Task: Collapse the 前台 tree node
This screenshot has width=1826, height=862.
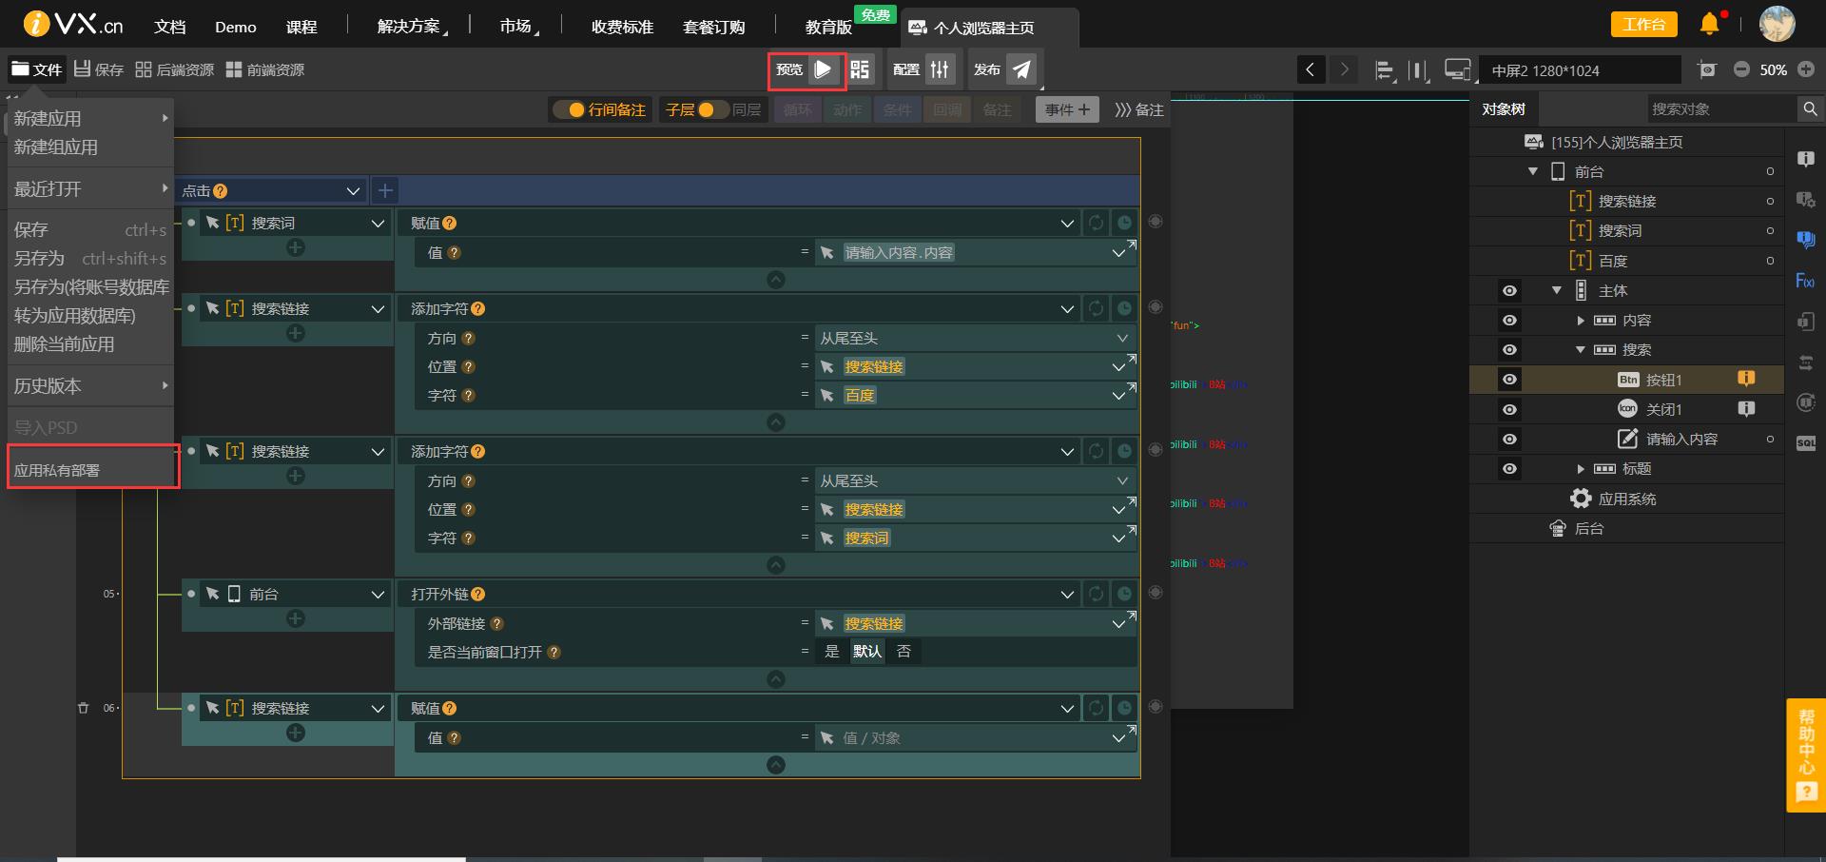Action: [x=1533, y=171]
